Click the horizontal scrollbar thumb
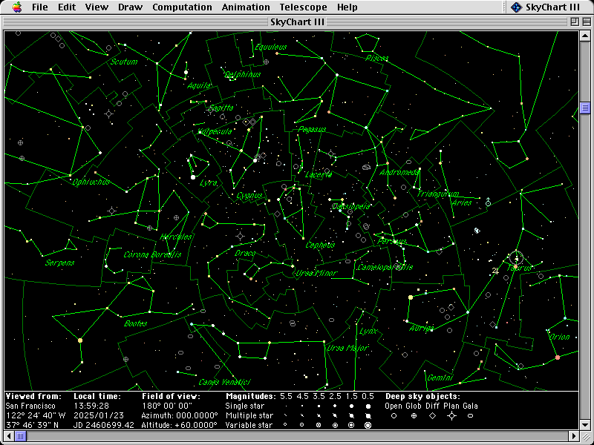The image size is (594, 445). click(x=20, y=436)
